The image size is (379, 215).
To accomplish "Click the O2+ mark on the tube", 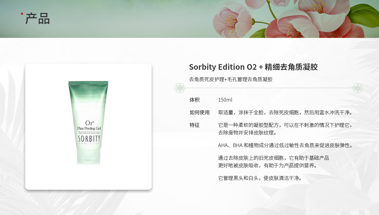I will pyautogui.click(x=88, y=123).
